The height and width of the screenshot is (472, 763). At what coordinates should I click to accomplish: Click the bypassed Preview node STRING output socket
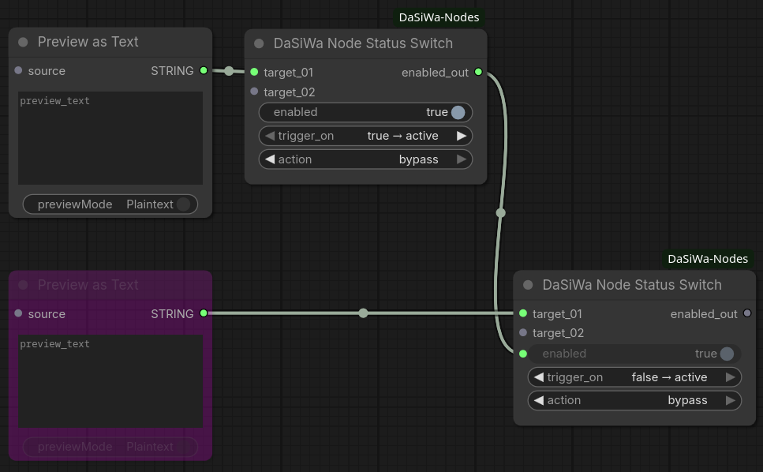[204, 313]
